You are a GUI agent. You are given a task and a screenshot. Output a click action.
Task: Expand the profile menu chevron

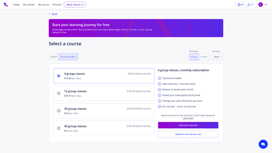point(266,5)
